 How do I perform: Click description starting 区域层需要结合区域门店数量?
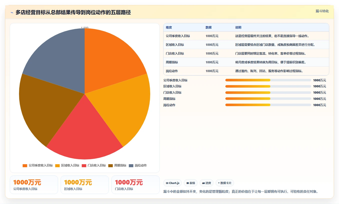click(275, 45)
